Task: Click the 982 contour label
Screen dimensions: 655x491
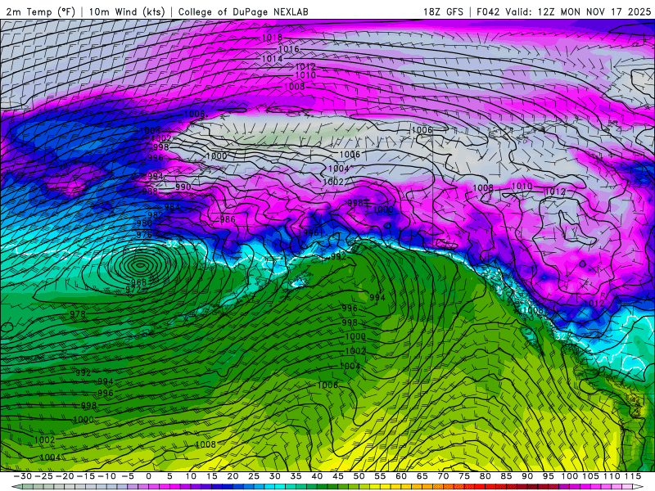Action: tap(155, 215)
